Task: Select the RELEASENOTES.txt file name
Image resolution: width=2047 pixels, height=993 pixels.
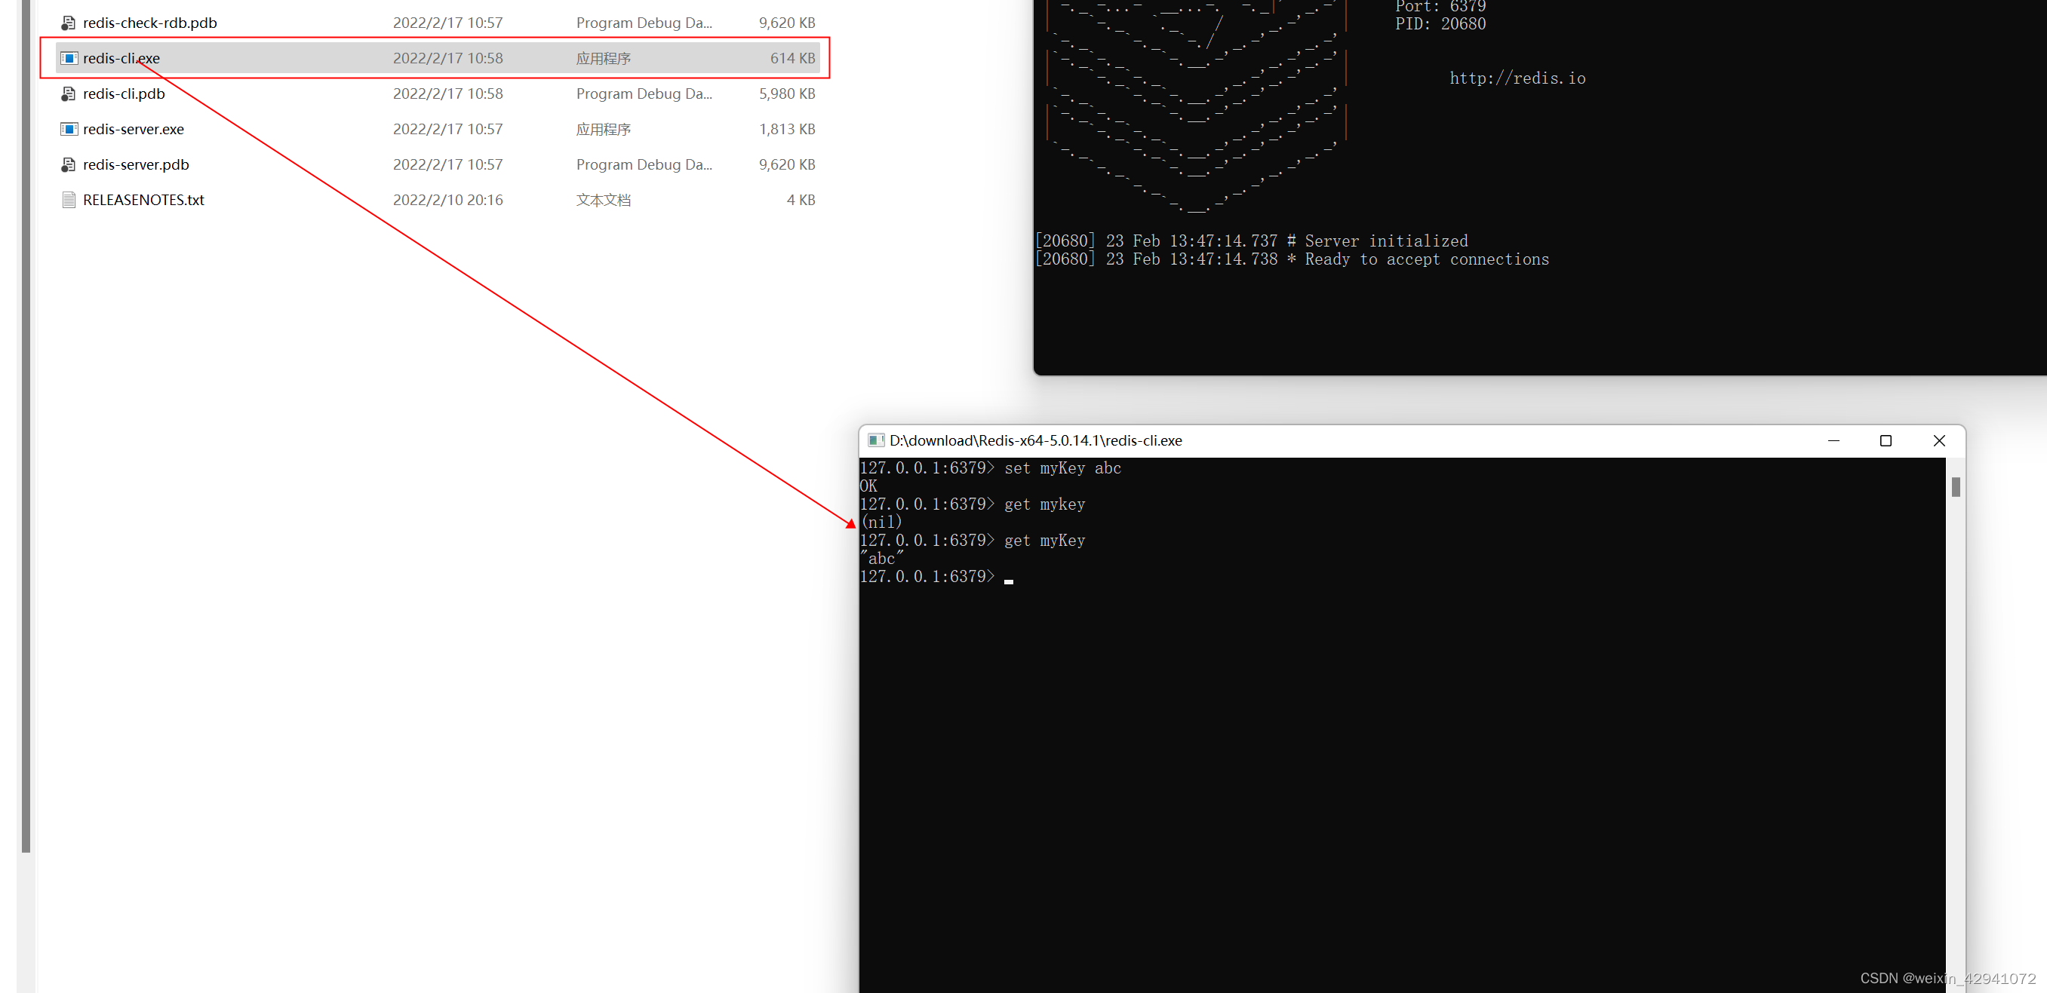Action: point(144,199)
